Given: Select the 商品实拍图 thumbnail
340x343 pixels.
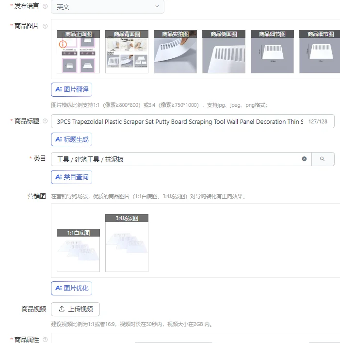Looking at the screenshot, I should point(175,51).
